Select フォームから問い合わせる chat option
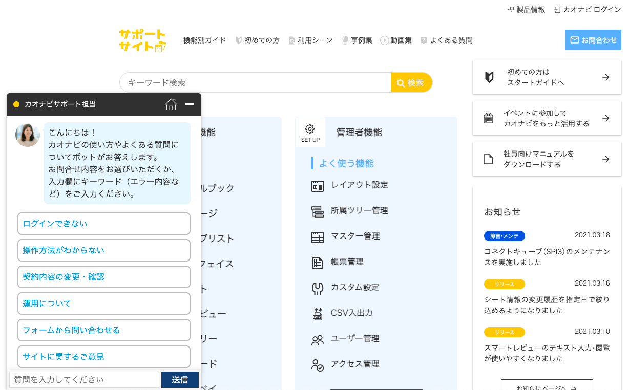 click(x=104, y=330)
